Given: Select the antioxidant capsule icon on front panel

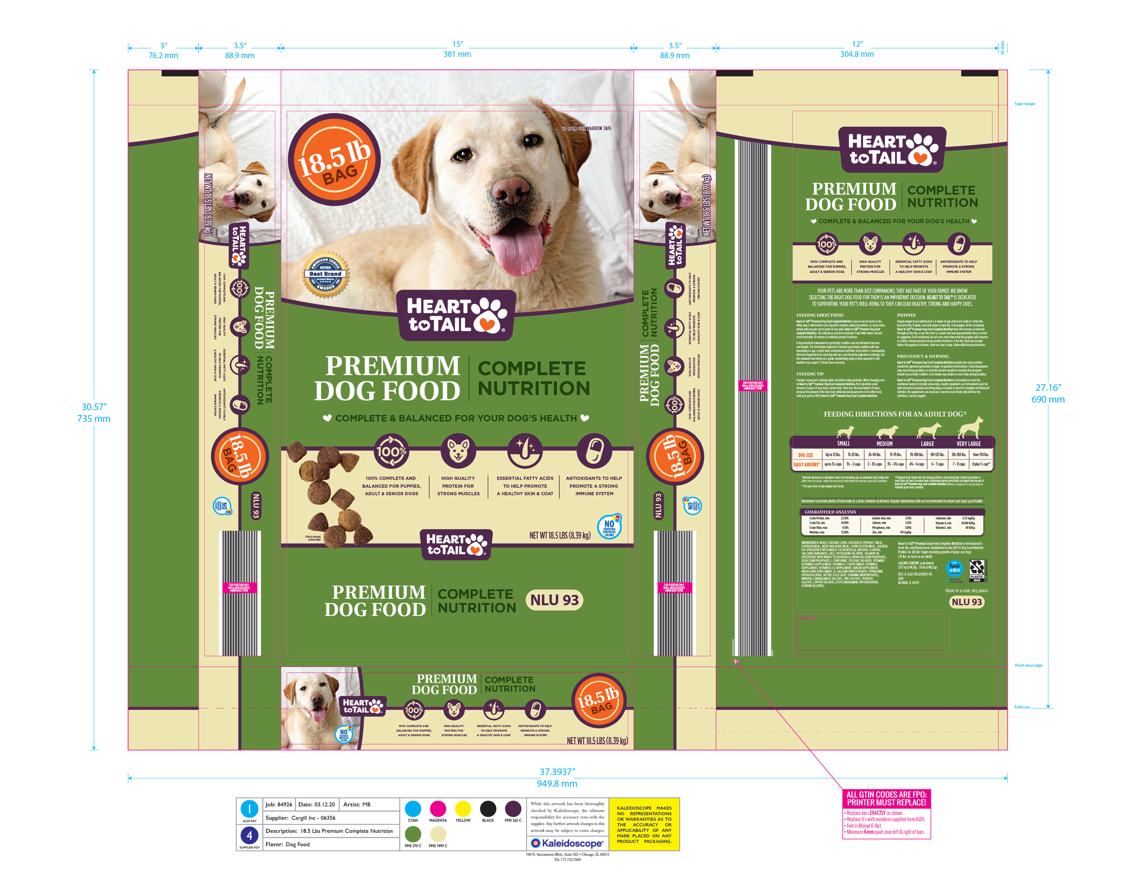Looking at the screenshot, I should coord(594,451).
